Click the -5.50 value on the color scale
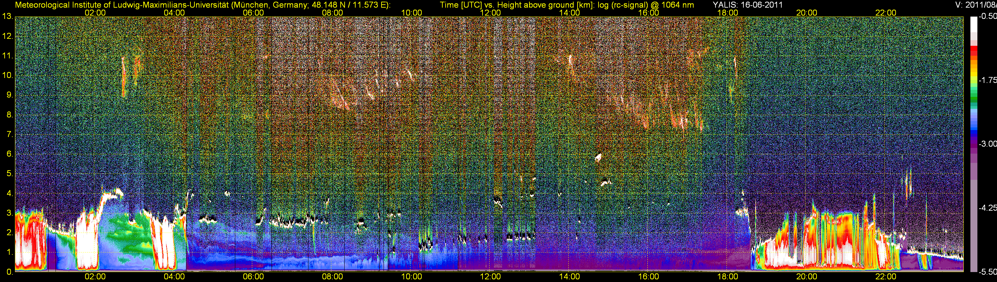Viewport: 997px width, 282px height. click(988, 272)
